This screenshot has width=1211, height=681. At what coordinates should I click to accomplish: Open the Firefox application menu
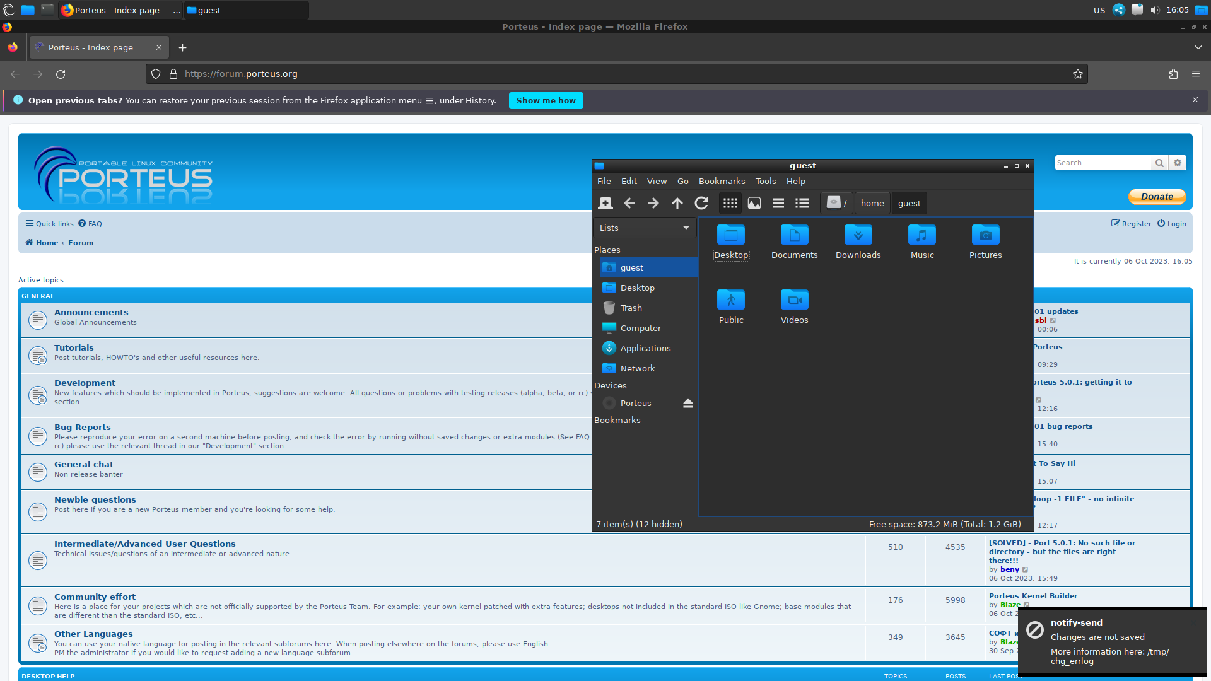[1196, 74]
